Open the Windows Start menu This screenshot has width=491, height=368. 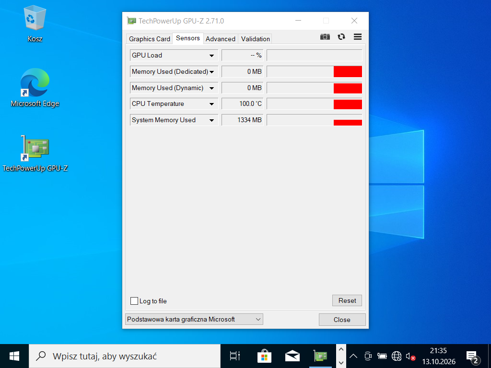(14, 356)
